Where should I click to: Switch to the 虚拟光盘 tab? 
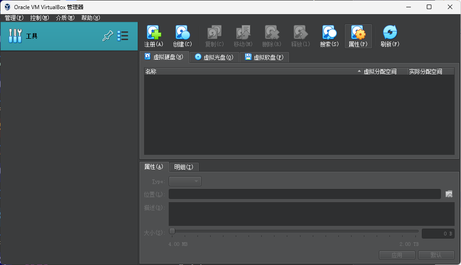click(214, 57)
